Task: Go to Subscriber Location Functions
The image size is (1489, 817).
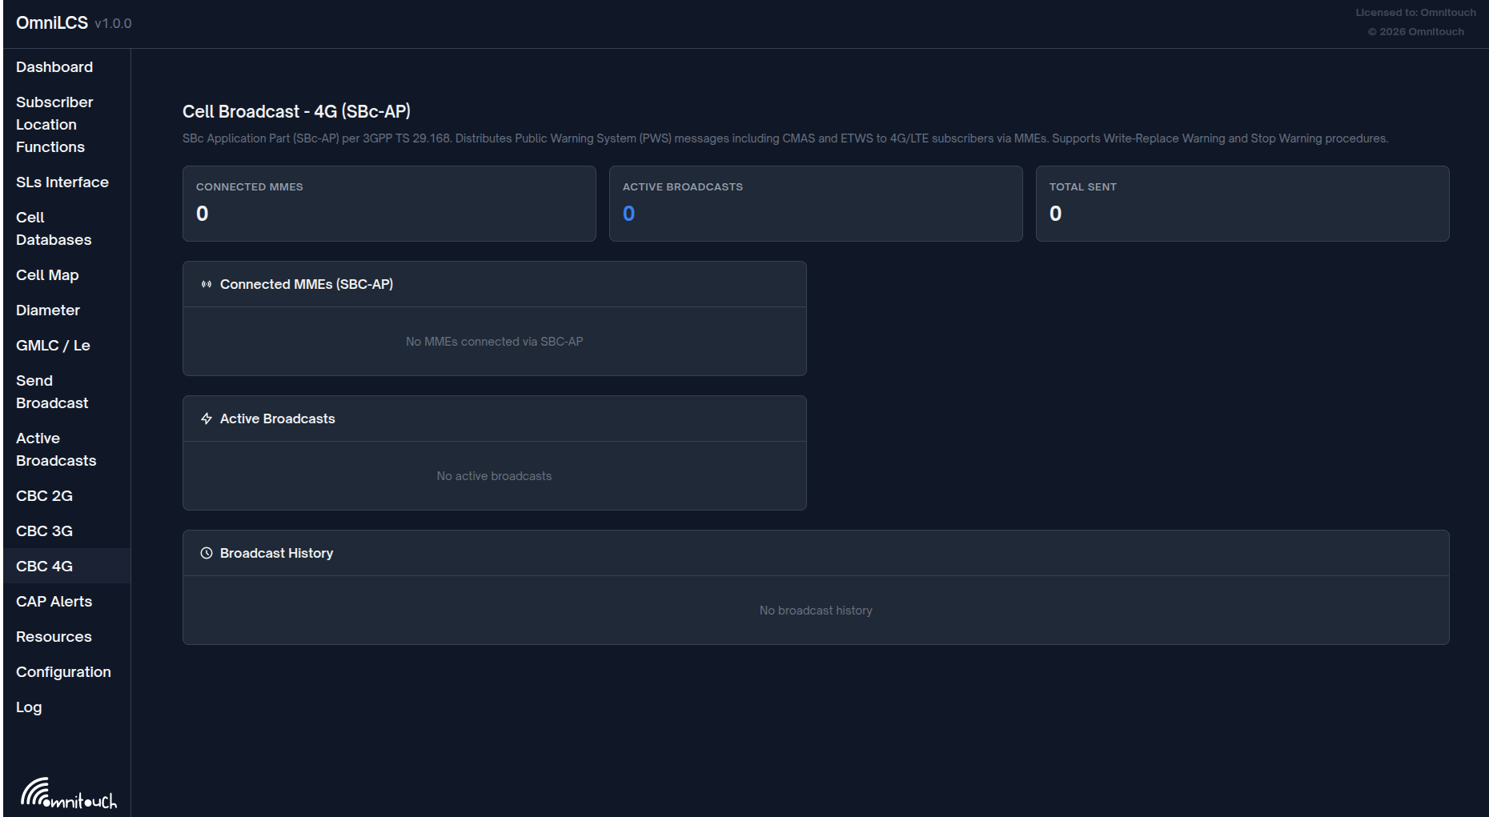Action: [54, 125]
